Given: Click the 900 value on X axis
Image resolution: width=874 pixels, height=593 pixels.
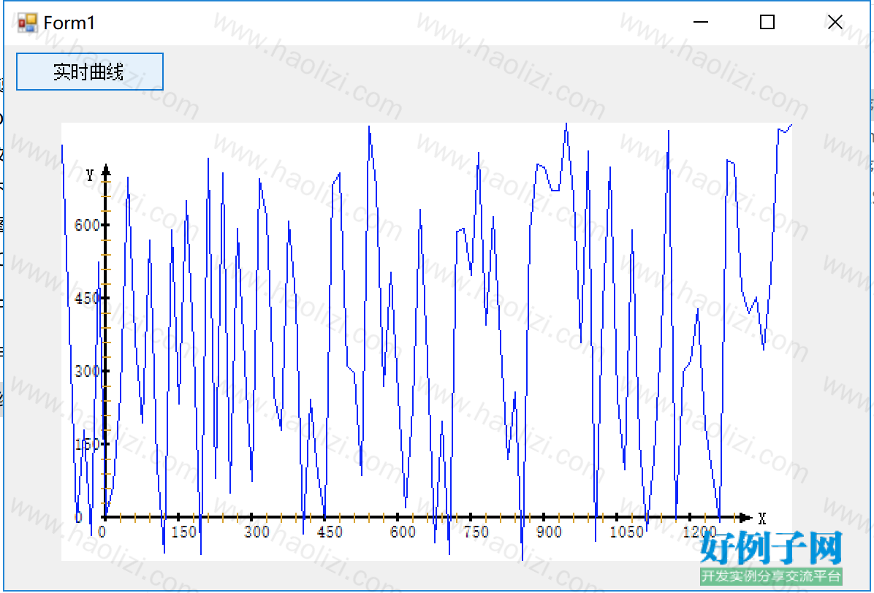Looking at the screenshot, I should pos(549,532).
